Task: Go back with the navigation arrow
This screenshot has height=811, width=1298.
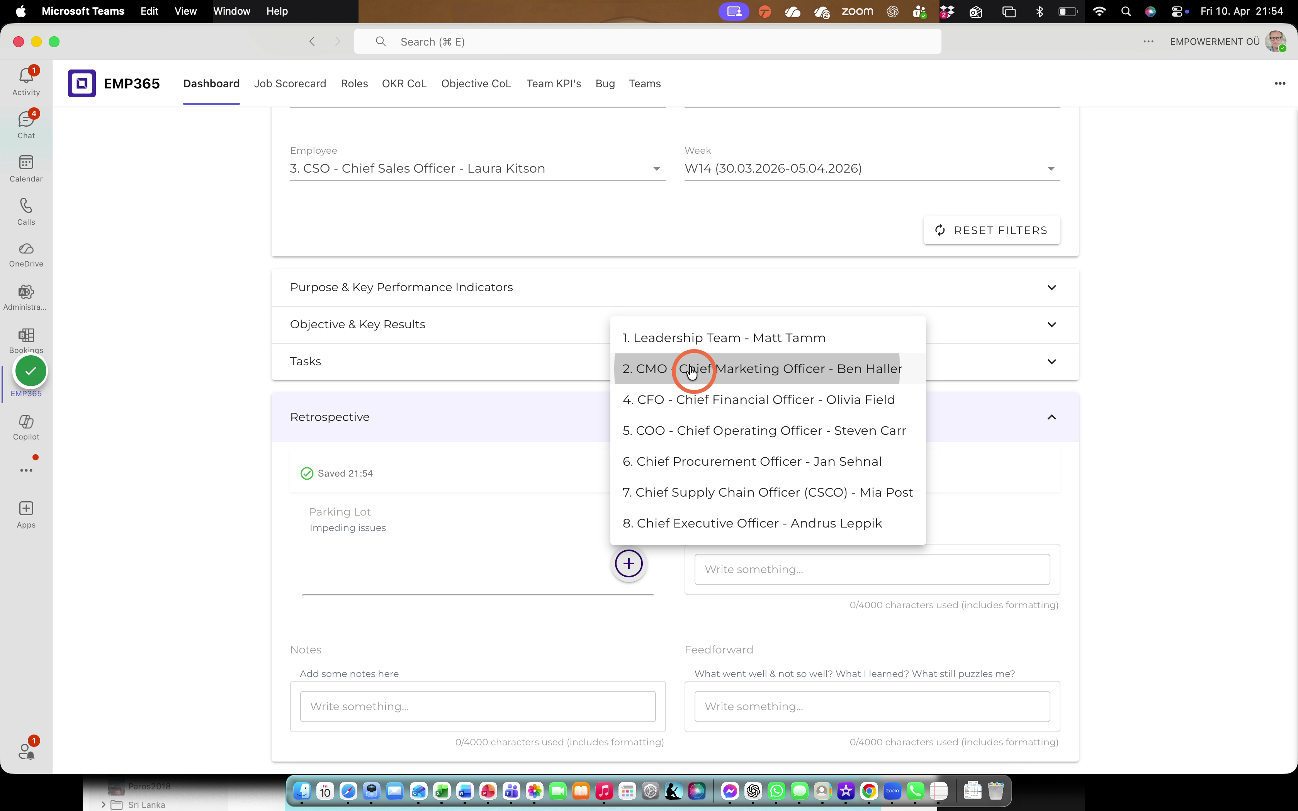Action: (x=312, y=41)
